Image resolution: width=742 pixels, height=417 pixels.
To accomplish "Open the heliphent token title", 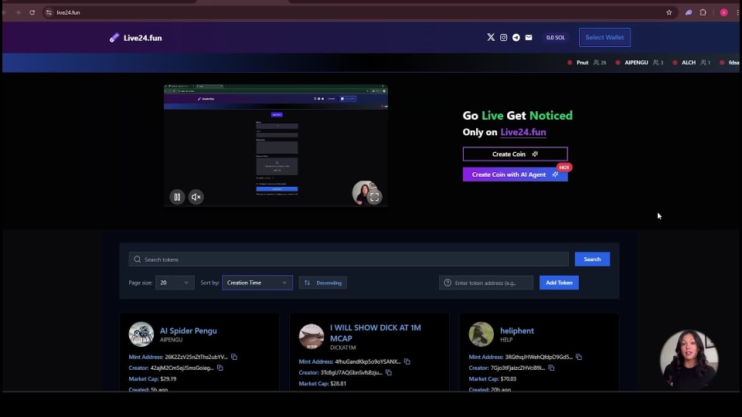I will pyautogui.click(x=517, y=331).
